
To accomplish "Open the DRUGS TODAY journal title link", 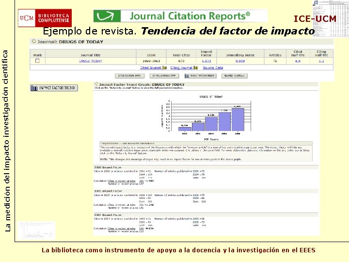I will click(x=91, y=61).
